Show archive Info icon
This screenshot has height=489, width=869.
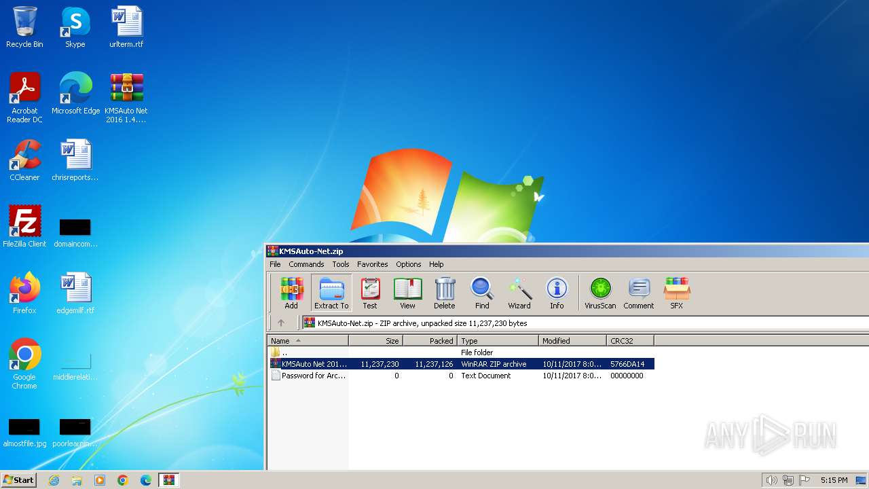click(x=557, y=293)
